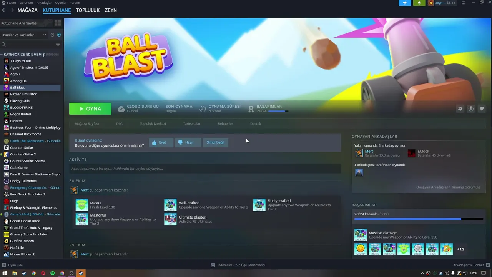Switch library to grid collections view
The width and height of the screenshot is (492, 277).
point(58,23)
